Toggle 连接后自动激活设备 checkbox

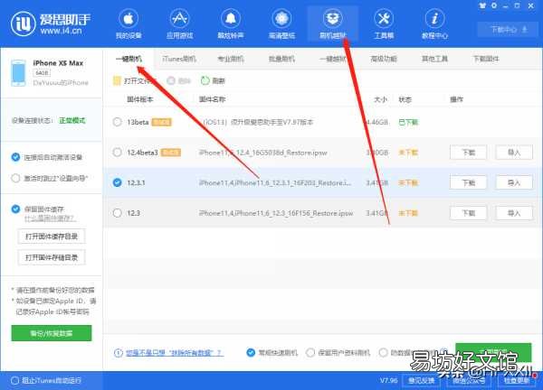tap(15, 157)
